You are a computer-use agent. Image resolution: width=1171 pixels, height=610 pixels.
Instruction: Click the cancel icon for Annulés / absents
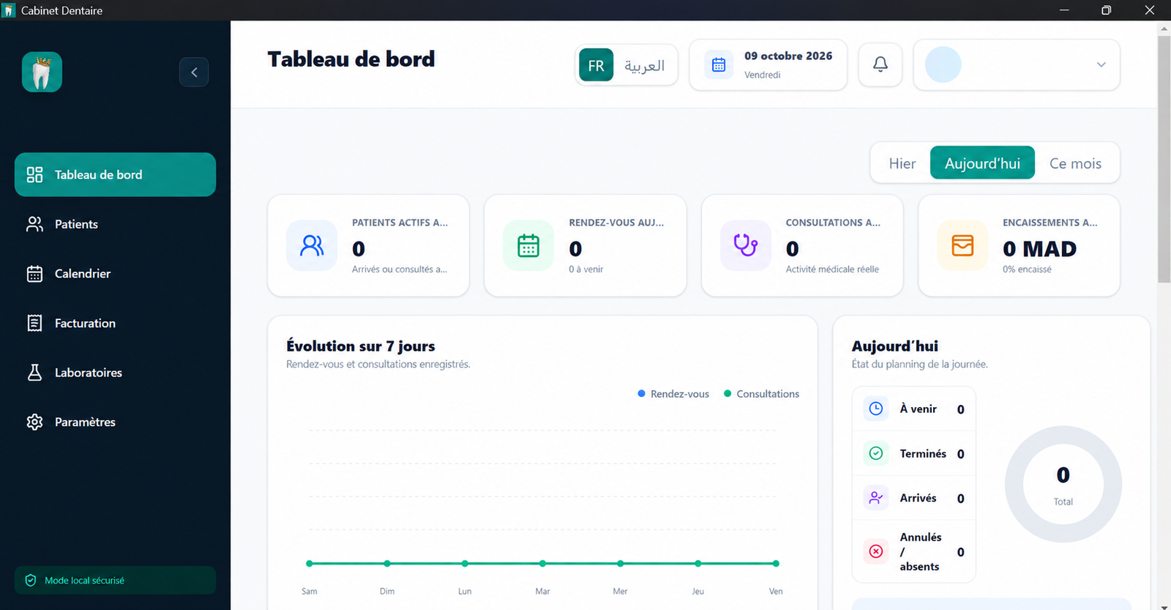pos(876,551)
